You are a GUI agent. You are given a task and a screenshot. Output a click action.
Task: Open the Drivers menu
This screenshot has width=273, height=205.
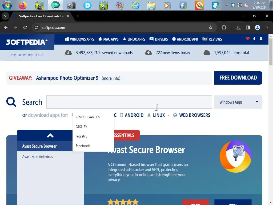click(159, 39)
